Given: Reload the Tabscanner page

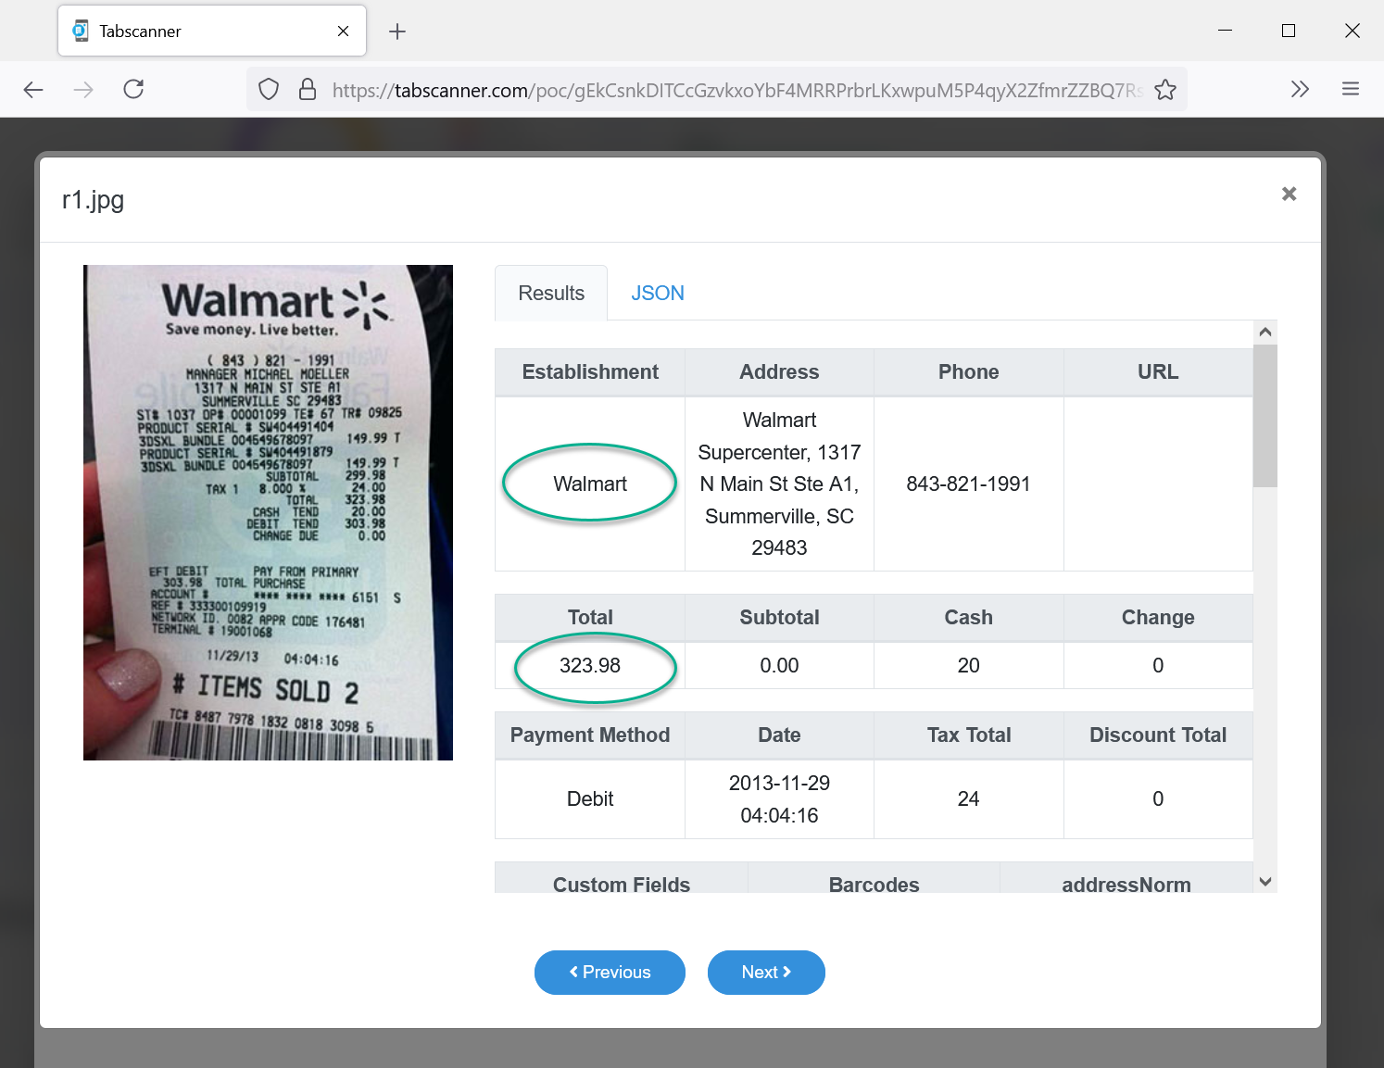Looking at the screenshot, I should point(133,89).
